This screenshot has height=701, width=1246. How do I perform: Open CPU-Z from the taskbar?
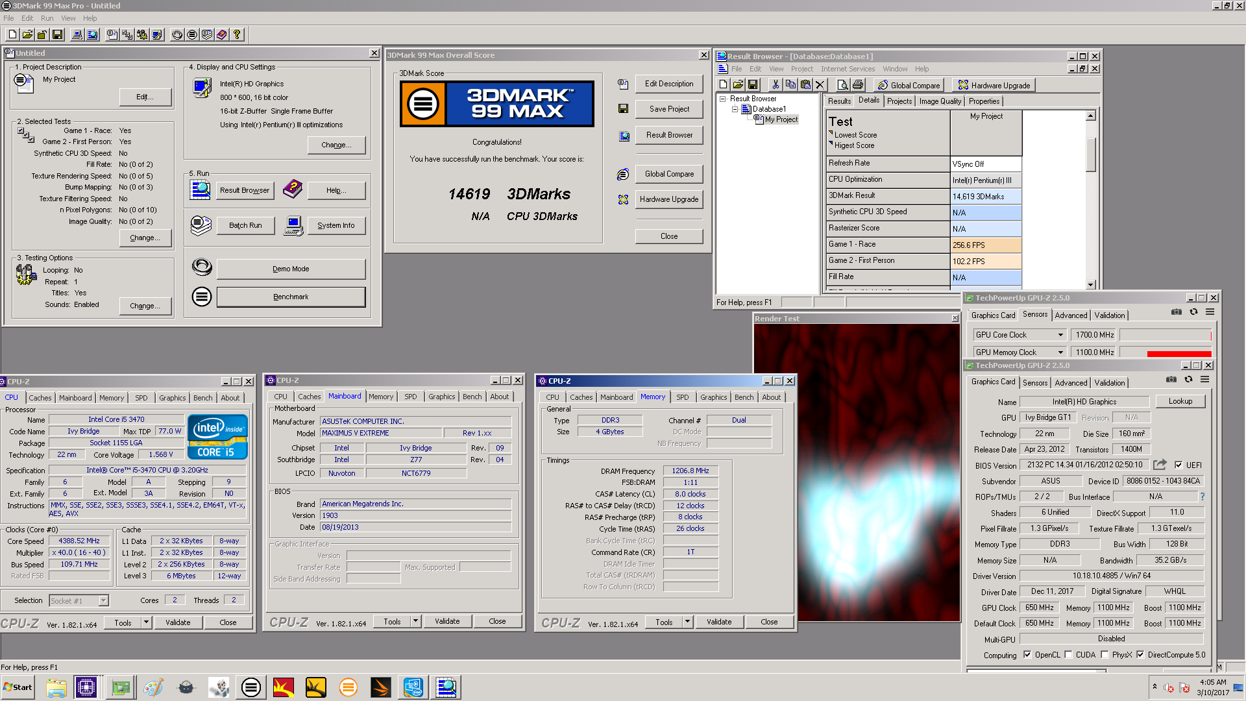(86, 687)
